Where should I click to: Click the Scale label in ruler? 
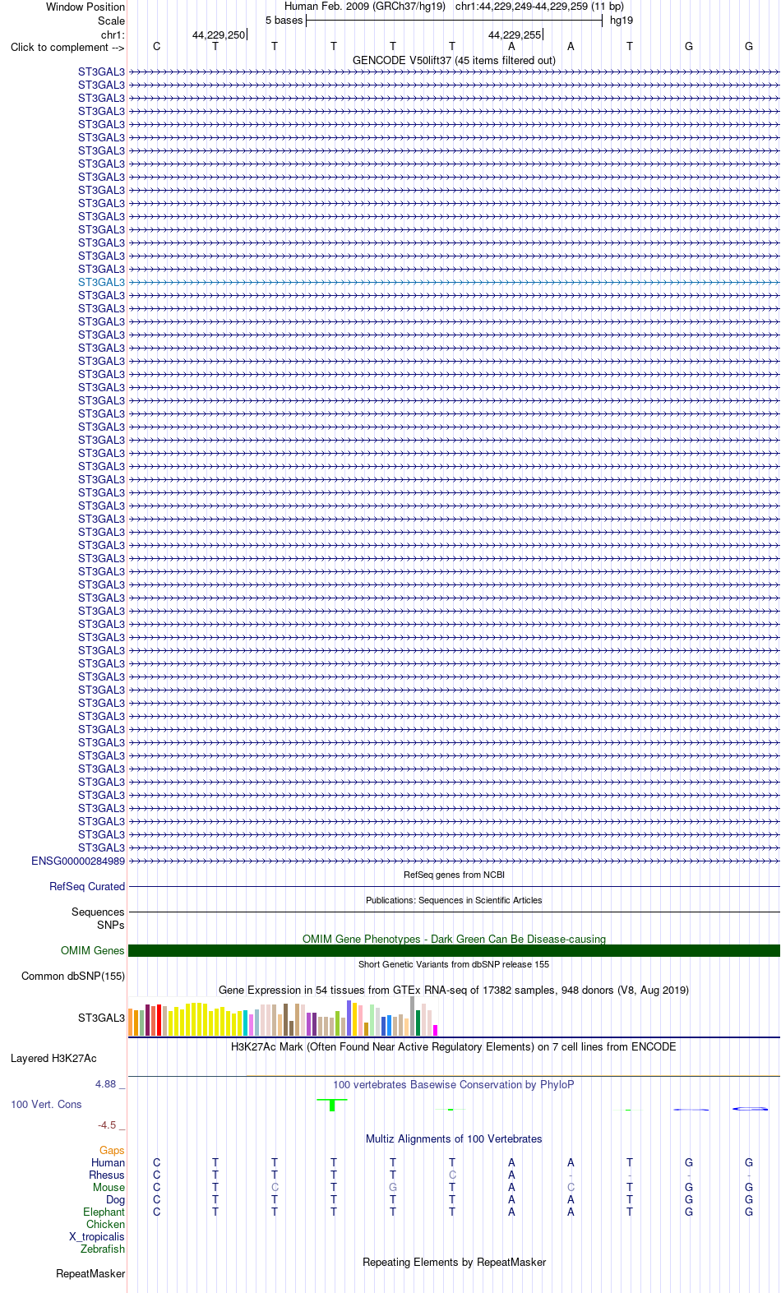(x=111, y=21)
